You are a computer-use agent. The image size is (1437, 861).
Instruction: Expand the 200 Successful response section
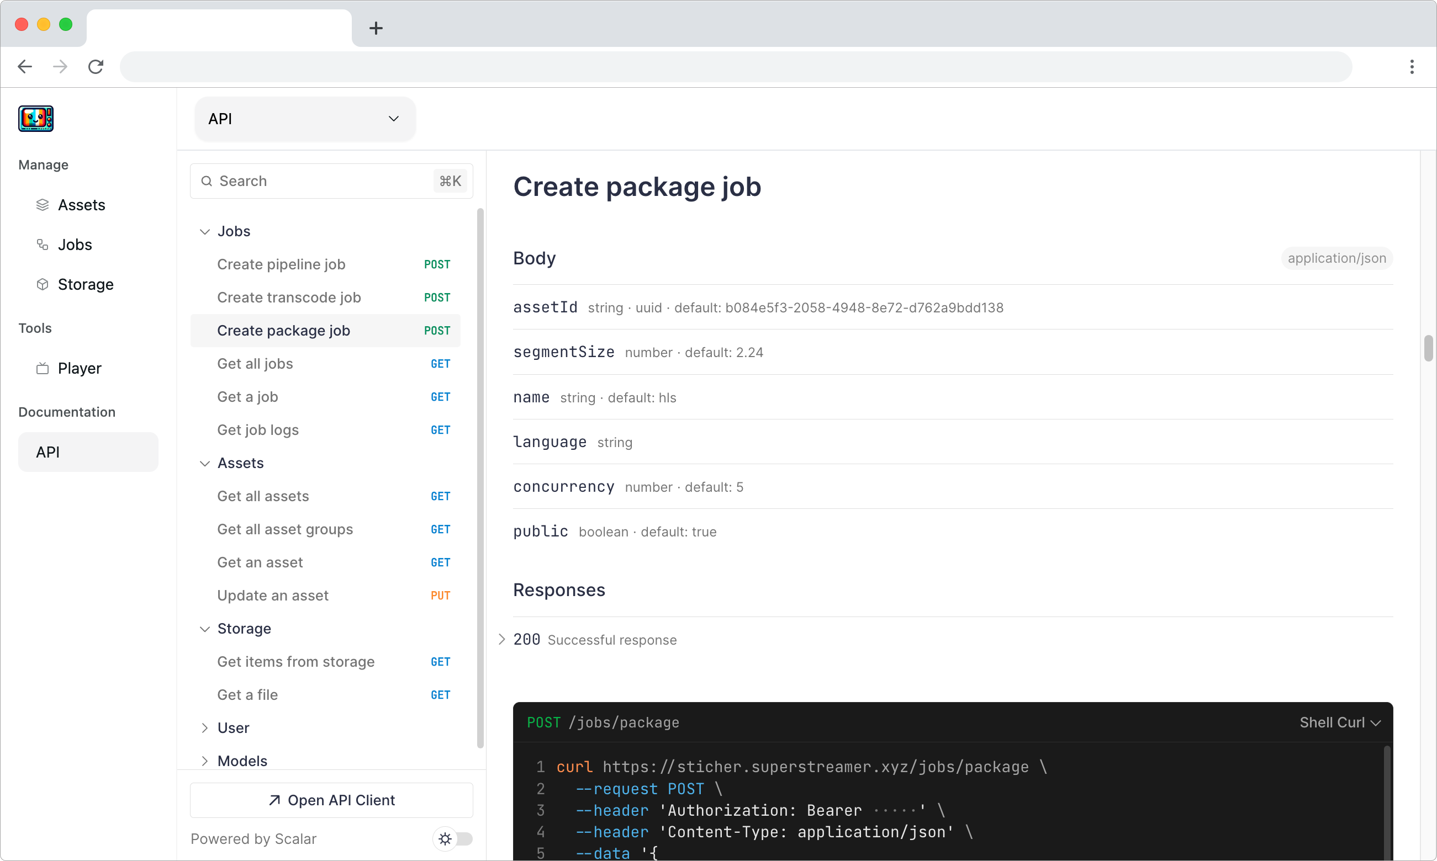(x=503, y=640)
